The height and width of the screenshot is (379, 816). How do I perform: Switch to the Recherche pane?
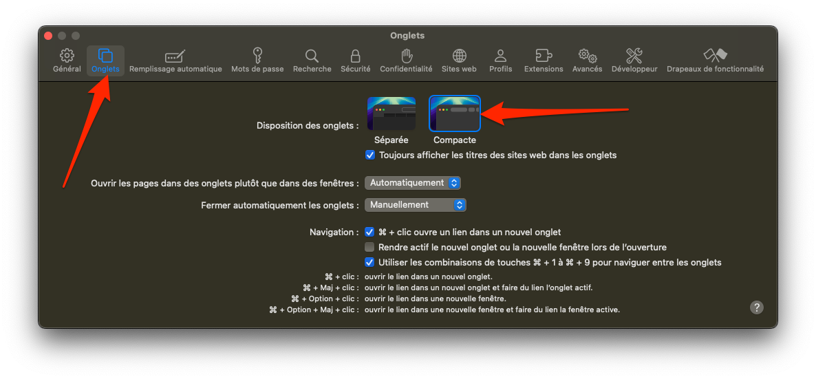[x=312, y=61]
